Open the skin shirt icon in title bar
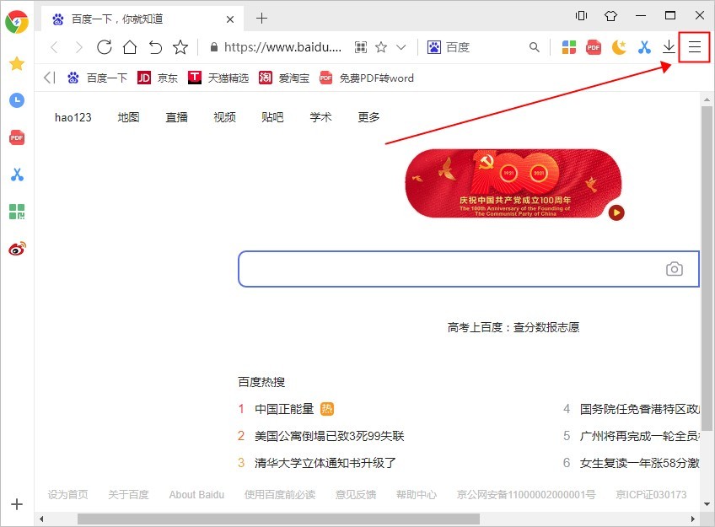 coord(610,16)
